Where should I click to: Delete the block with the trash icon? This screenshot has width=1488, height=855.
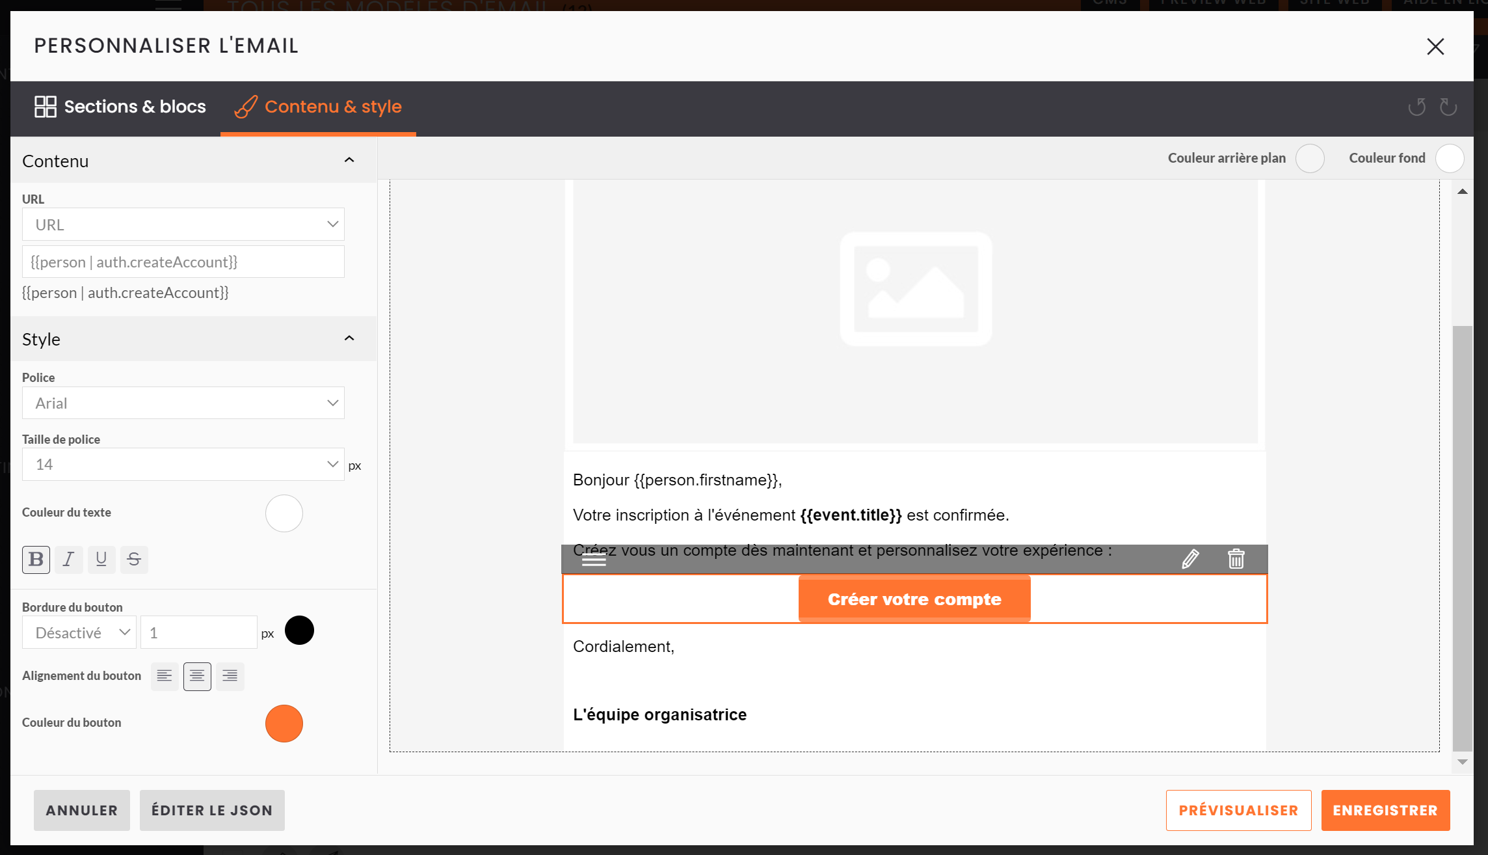1236,559
